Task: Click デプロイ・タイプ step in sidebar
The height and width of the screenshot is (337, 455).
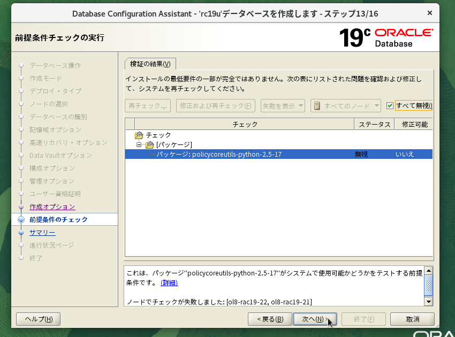Action: click(56, 91)
